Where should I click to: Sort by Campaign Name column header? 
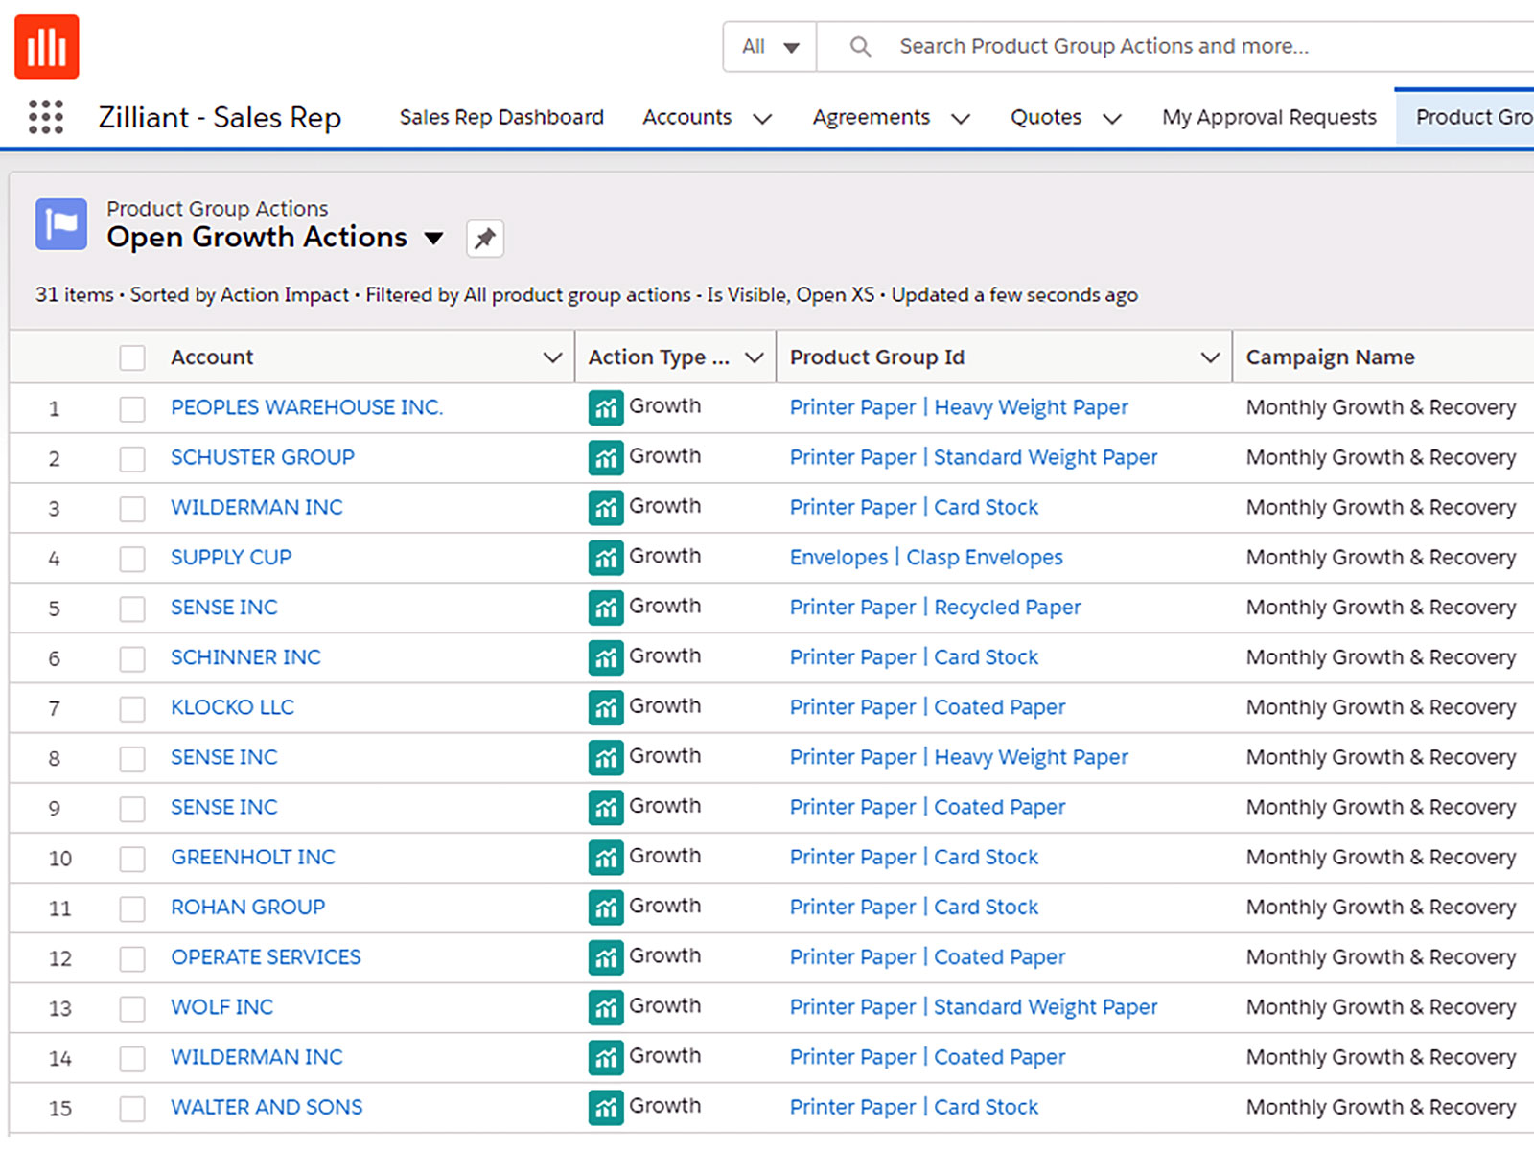[x=1330, y=357]
